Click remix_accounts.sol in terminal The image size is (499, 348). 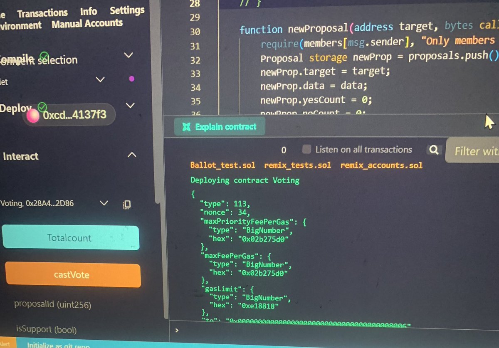[x=381, y=165]
